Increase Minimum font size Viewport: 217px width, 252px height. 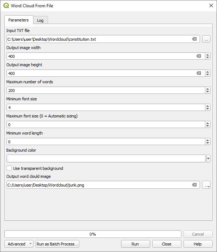click(x=208, y=106)
